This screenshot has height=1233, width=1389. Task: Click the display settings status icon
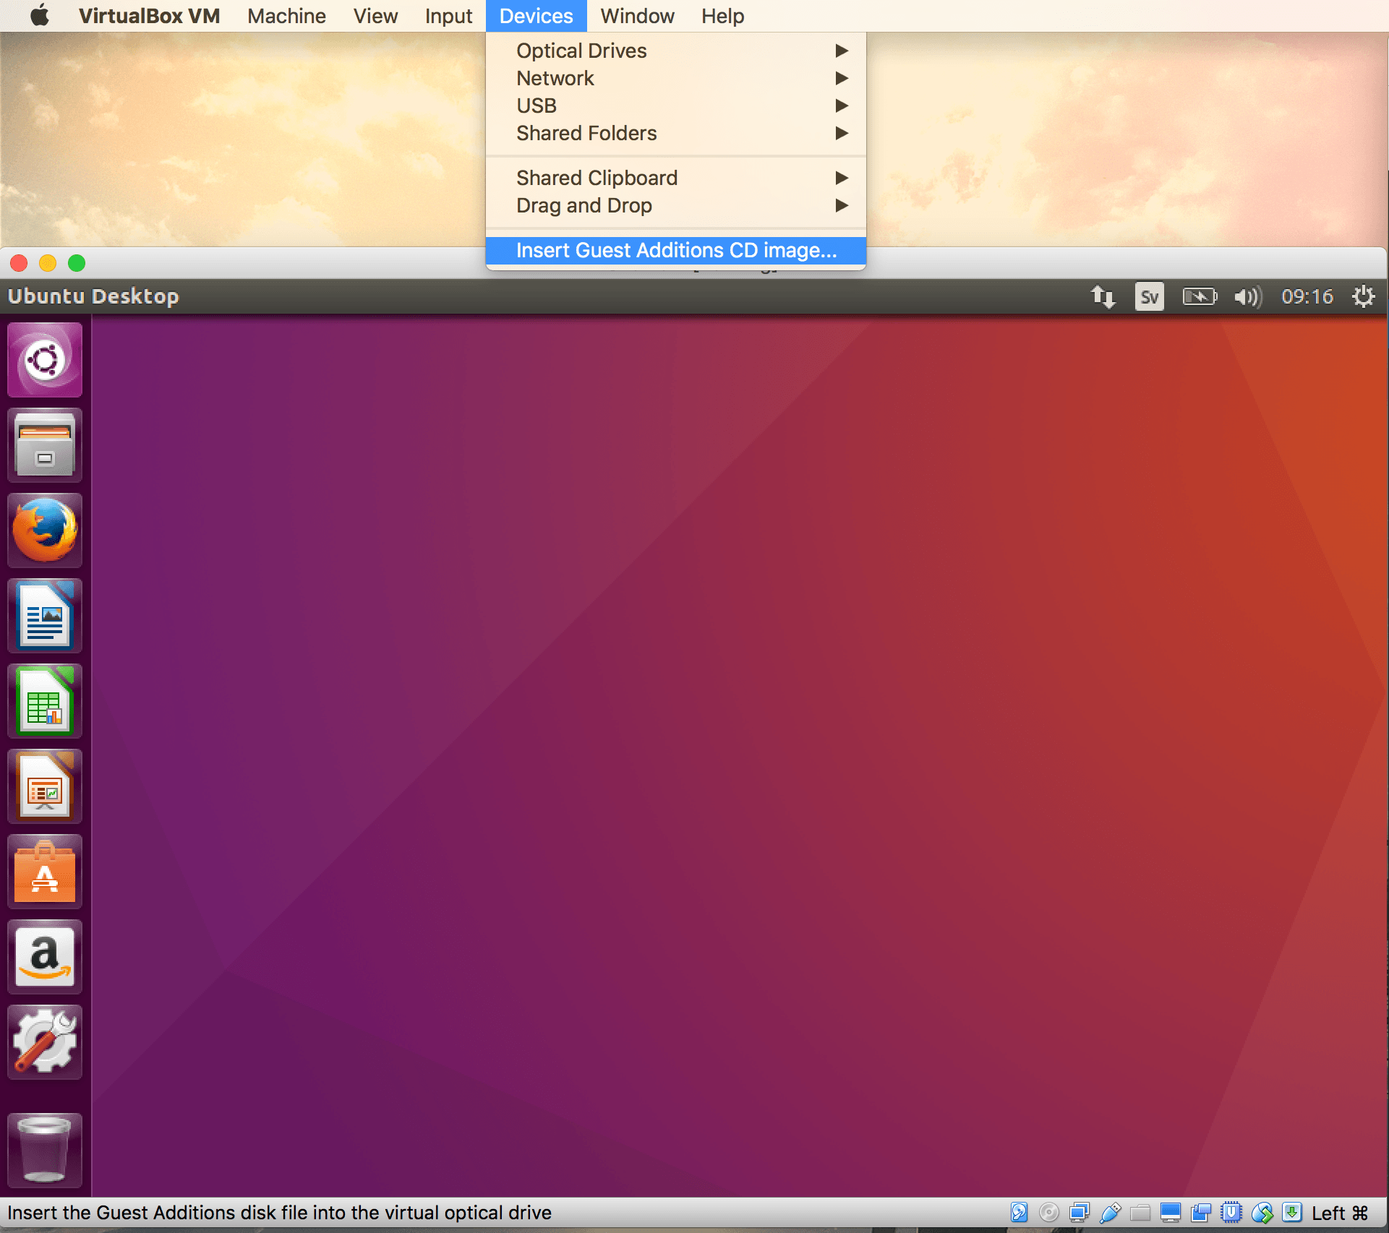[1171, 1212]
